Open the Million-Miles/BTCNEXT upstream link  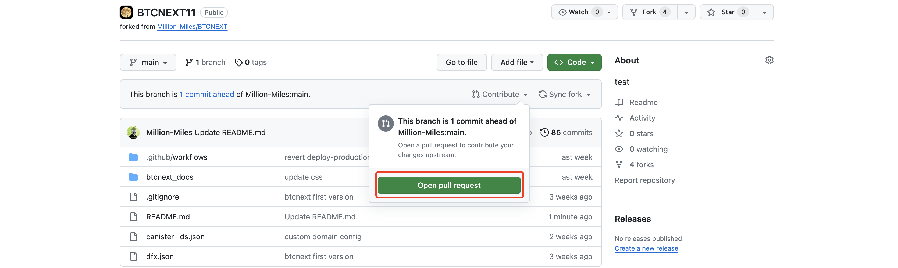[x=192, y=27]
